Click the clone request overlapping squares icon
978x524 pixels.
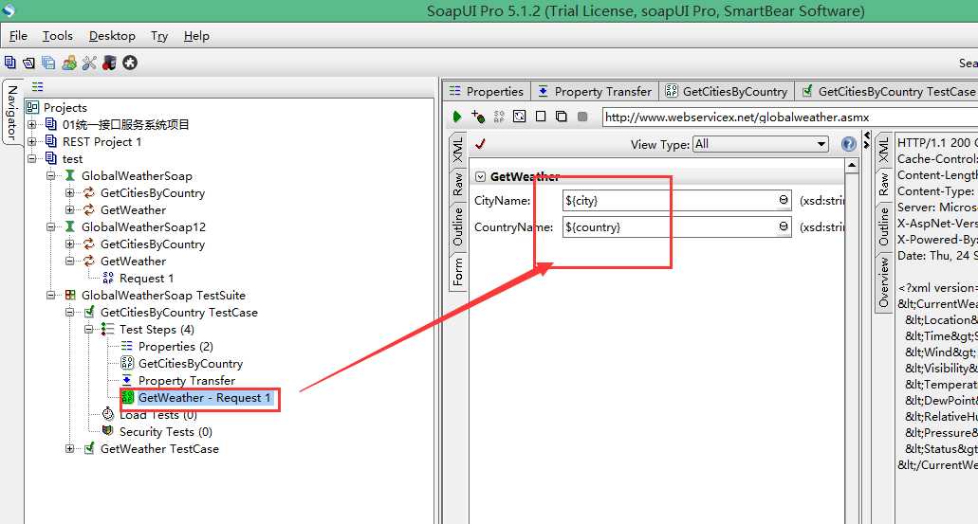(562, 117)
